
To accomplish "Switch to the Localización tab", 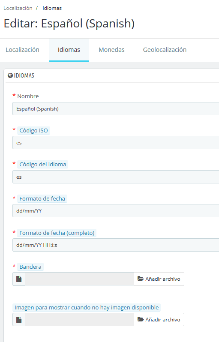I will point(22,50).
